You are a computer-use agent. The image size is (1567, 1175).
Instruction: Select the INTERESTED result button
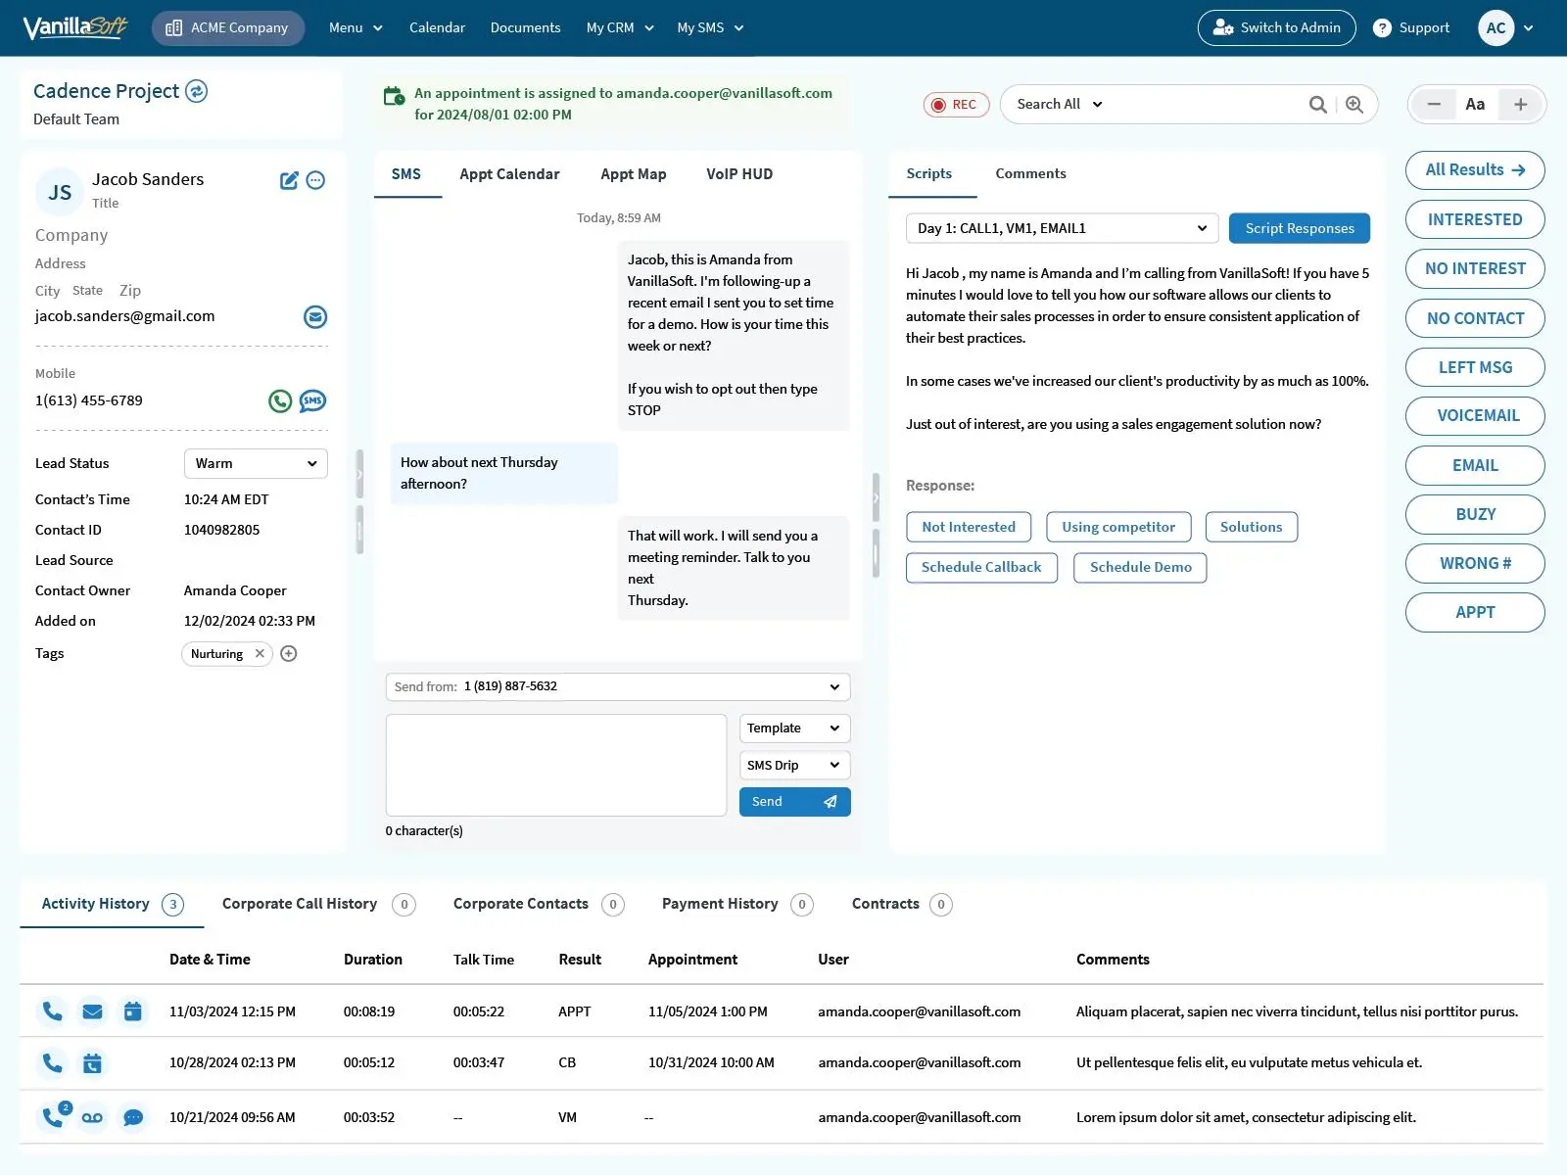[1475, 220]
